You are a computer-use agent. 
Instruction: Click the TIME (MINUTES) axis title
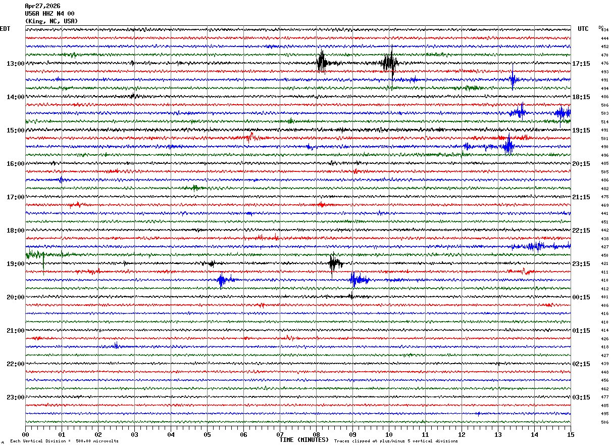[304, 440]
